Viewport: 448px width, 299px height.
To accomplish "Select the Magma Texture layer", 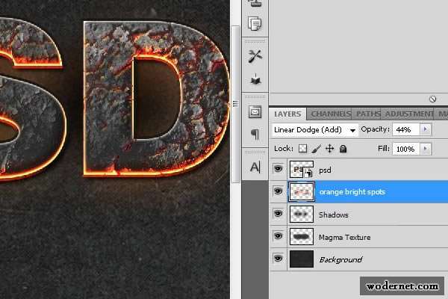I will point(344,237).
